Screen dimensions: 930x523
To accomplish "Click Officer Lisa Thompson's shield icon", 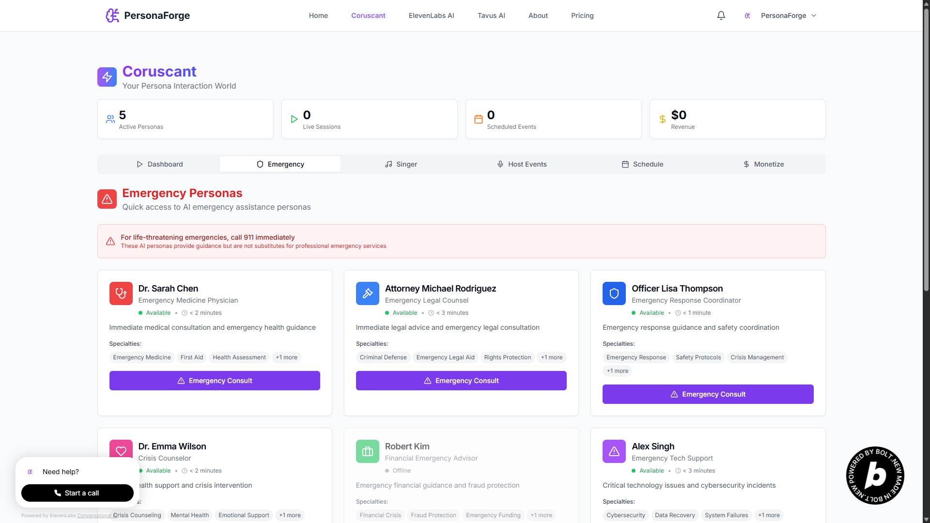I will pyautogui.click(x=614, y=293).
